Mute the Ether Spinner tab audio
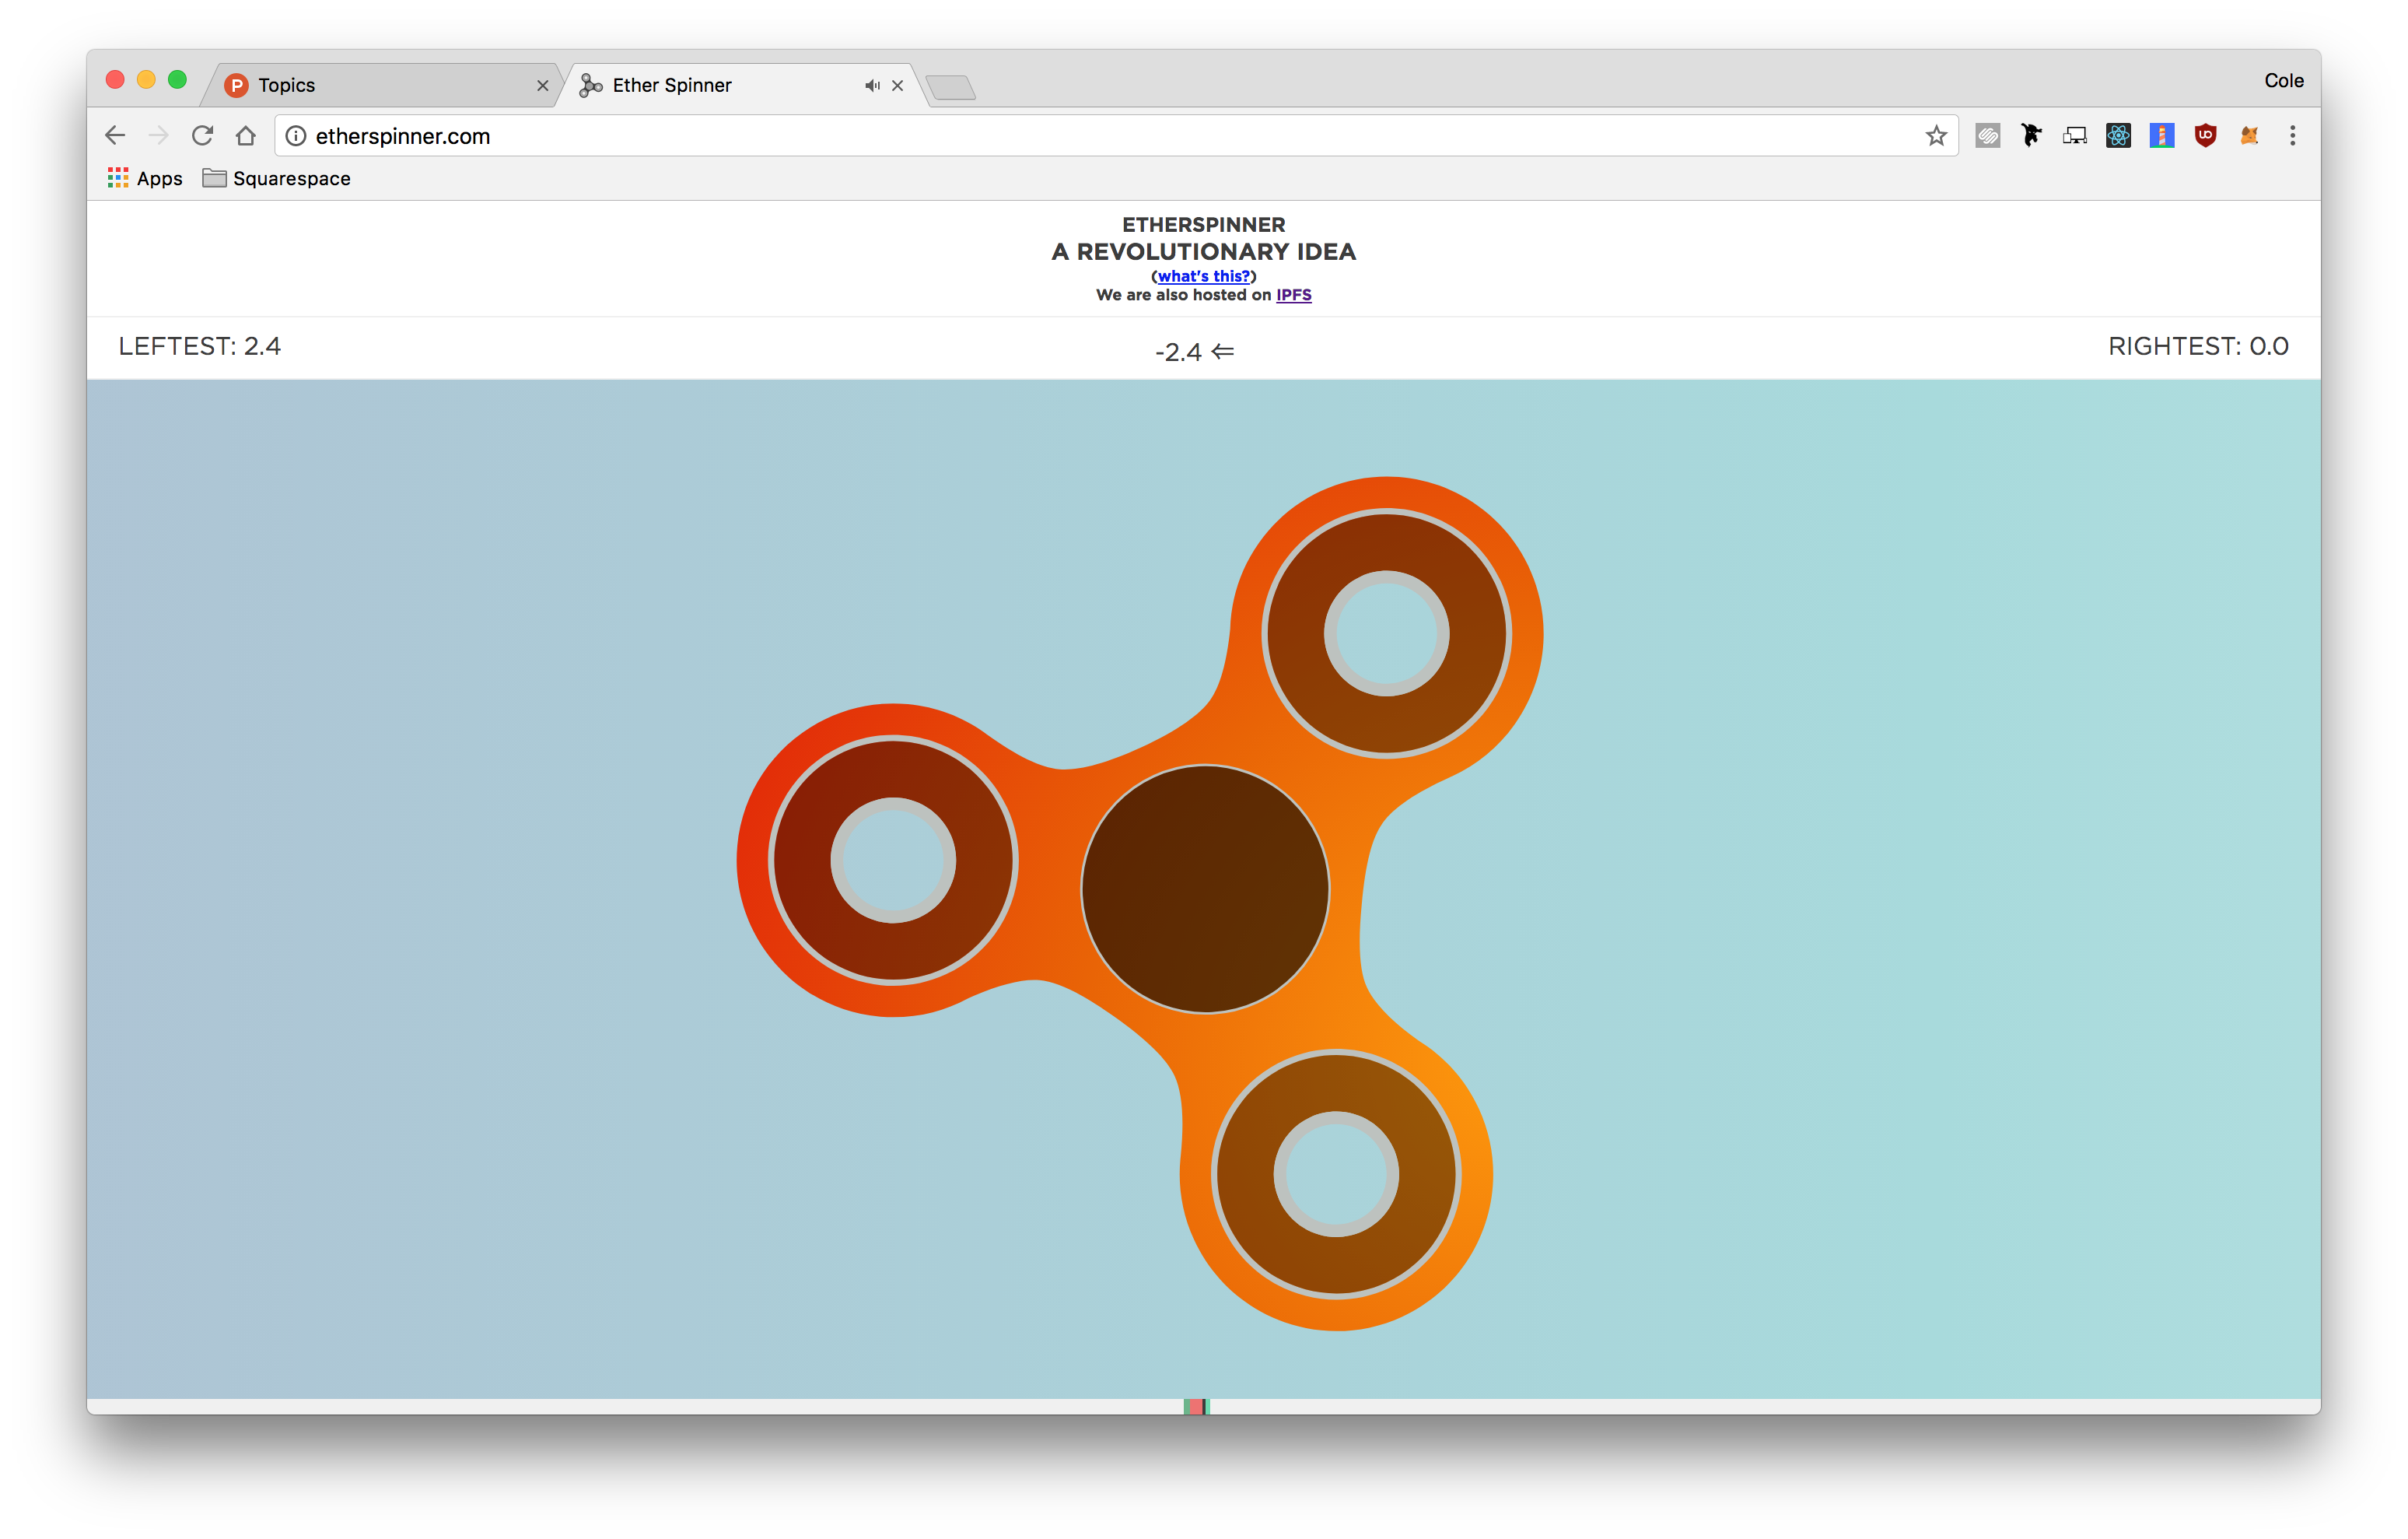Viewport: 2408px width, 1539px height. 872,86
